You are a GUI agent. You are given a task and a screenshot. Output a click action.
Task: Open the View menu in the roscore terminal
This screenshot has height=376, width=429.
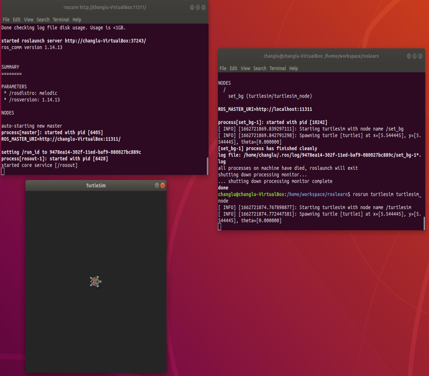(x=28, y=20)
